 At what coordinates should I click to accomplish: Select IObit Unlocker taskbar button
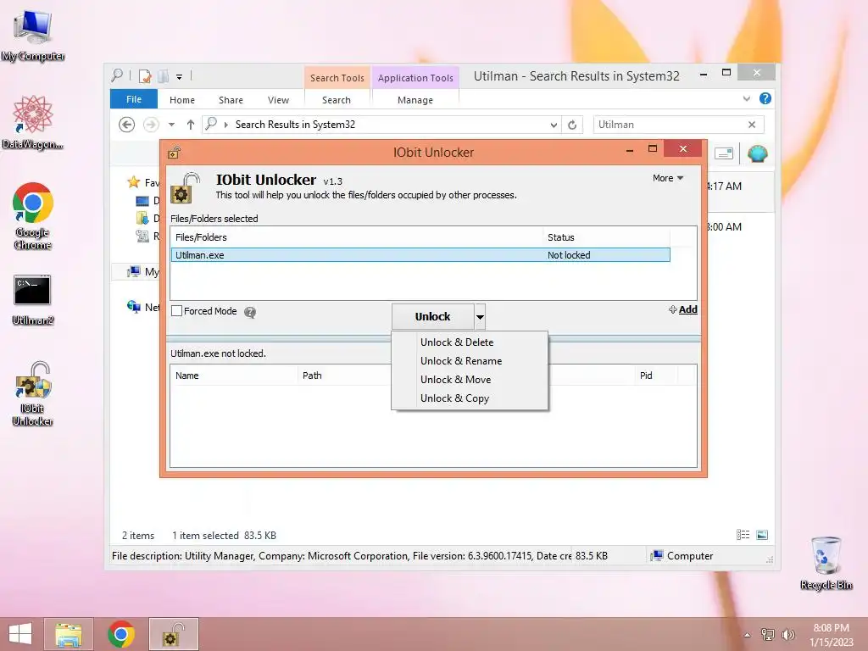pos(173,634)
